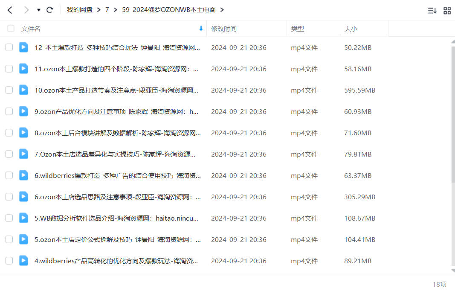Viewport: 455px width, 291px height.
Task: Check the box for 8.ozon本土后台模块讲解 file
Action: [x=9, y=133]
